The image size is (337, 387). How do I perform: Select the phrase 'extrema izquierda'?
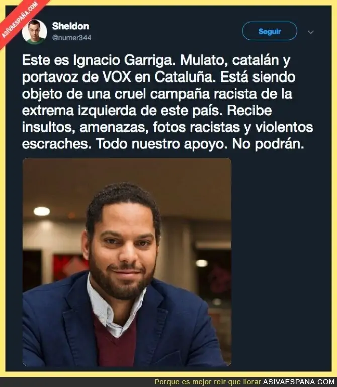coord(79,111)
